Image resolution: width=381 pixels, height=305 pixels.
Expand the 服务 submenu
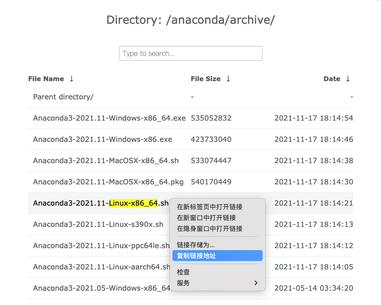click(217, 283)
